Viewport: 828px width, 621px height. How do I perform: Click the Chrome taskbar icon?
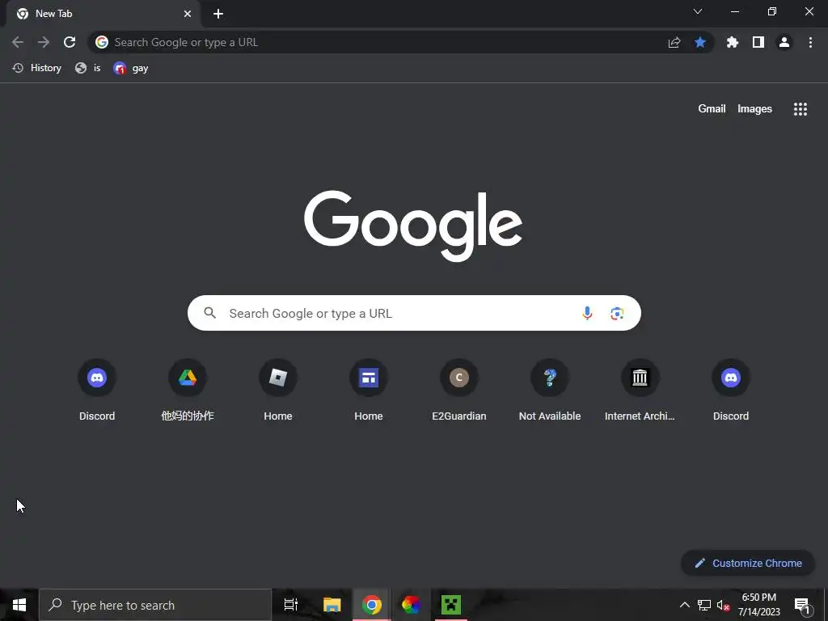(372, 605)
